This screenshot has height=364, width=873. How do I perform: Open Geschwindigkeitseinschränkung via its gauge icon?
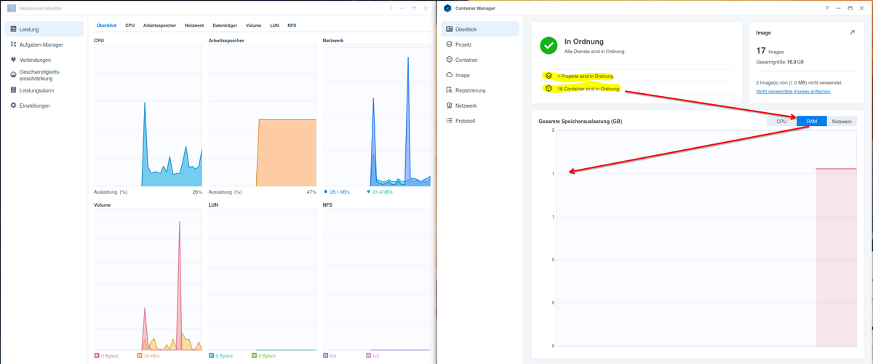tap(13, 75)
